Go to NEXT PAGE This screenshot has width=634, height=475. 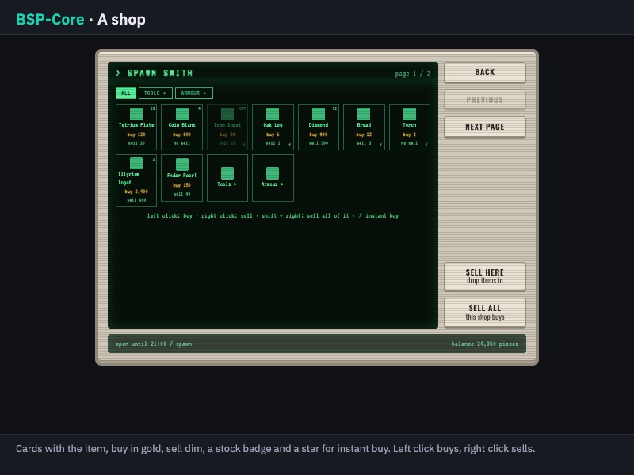(x=485, y=127)
